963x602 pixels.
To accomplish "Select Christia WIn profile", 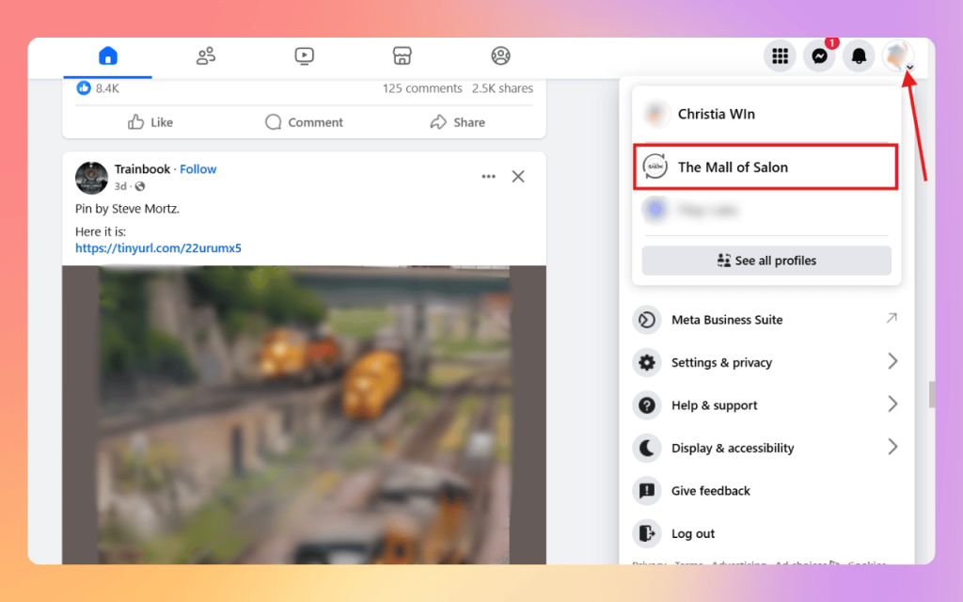I will point(766,114).
